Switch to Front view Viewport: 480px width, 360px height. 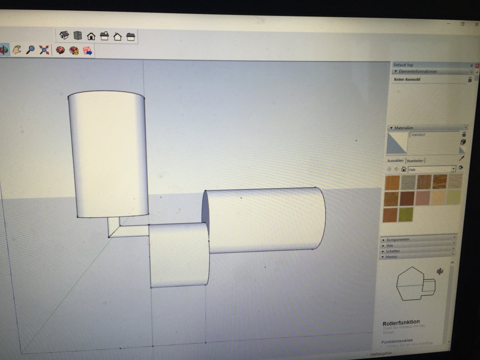click(91, 36)
